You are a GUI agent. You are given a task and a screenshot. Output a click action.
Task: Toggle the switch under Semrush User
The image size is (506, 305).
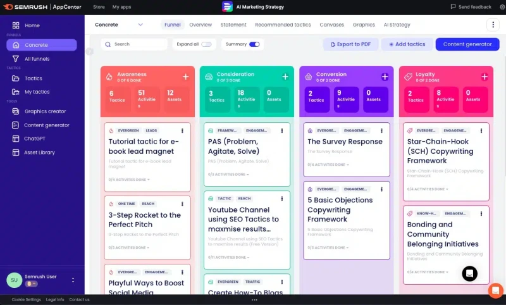[31, 283]
